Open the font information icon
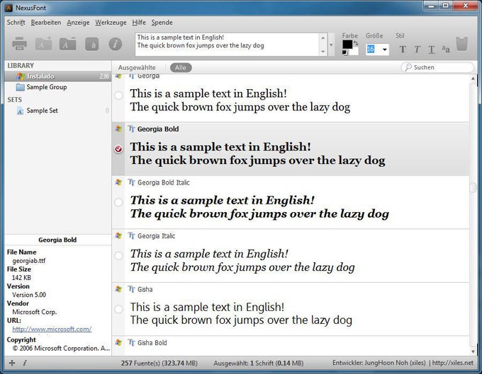This screenshot has height=374, width=482. click(x=116, y=44)
